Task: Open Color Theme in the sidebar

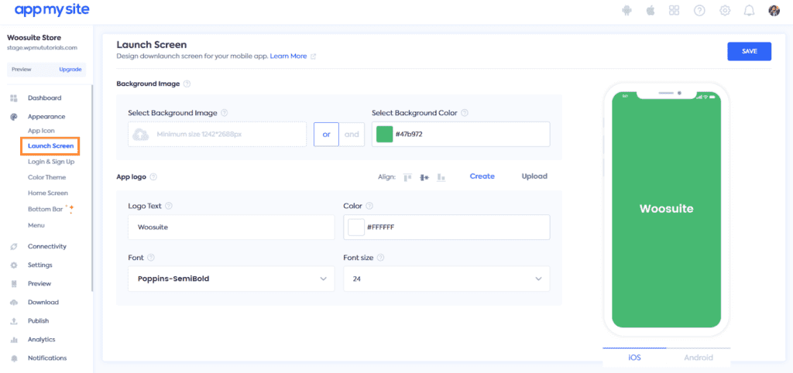Action: tap(46, 177)
